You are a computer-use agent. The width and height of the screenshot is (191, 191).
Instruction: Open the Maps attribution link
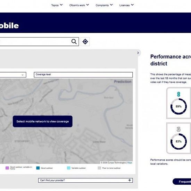(130, 163)
